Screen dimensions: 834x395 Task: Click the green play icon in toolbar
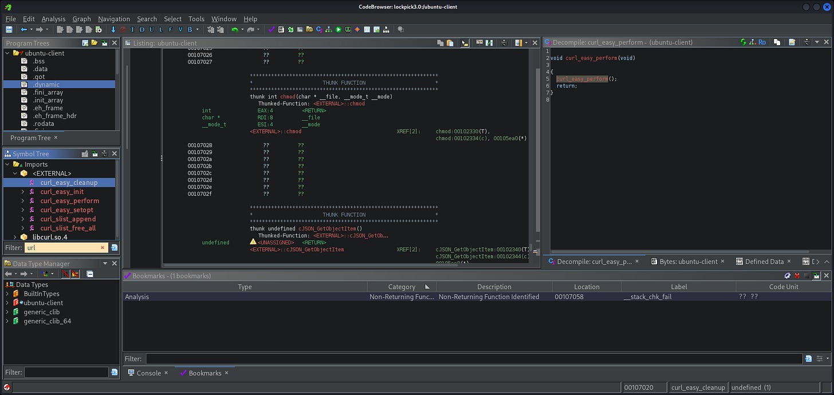(x=338, y=29)
